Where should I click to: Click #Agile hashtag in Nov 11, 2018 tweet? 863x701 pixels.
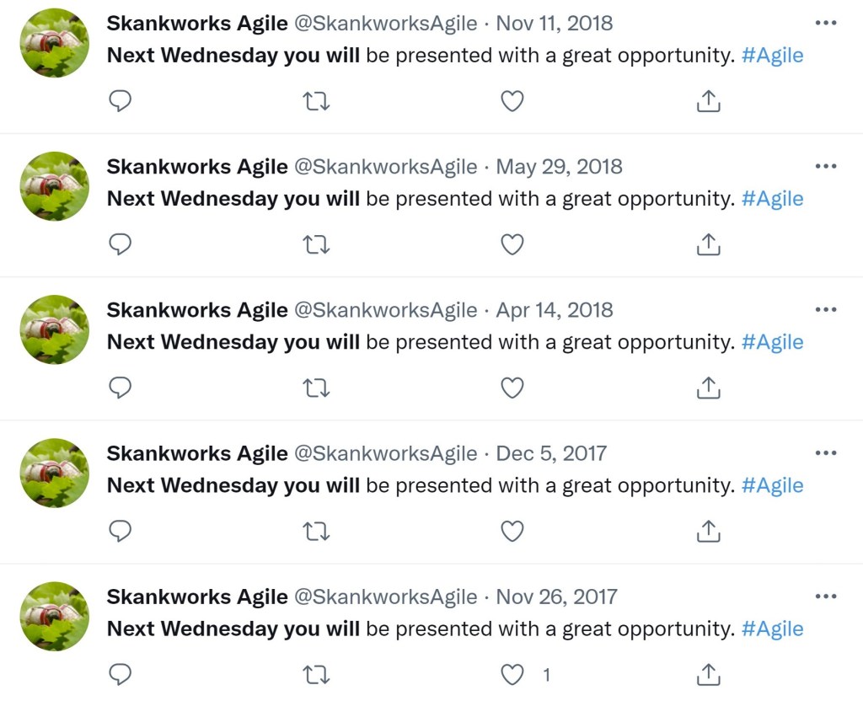[x=772, y=56]
